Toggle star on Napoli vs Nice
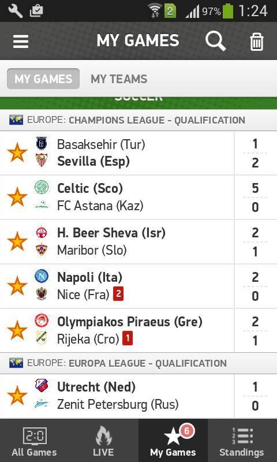This screenshot has width=277, height=462. click(17, 286)
